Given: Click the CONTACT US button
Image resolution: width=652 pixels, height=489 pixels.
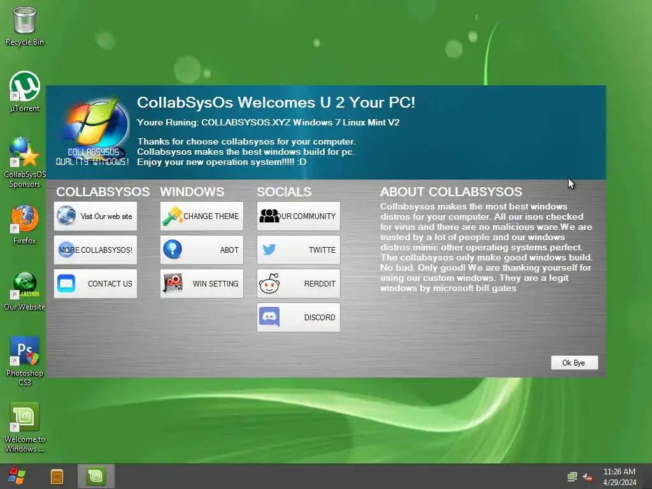Looking at the screenshot, I should pos(96,283).
